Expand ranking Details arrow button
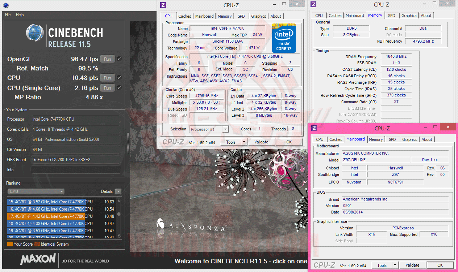This screenshot has height=272, width=458. pyautogui.click(x=118, y=191)
